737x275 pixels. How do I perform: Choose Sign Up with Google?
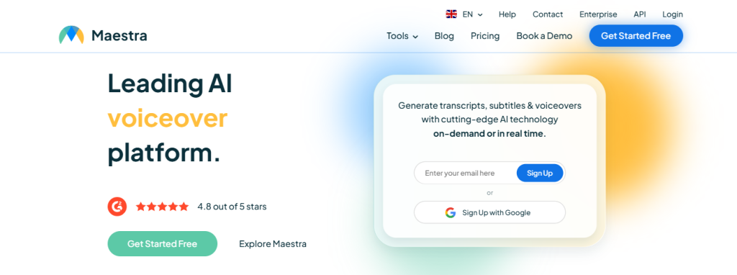pyautogui.click(x=489, y=212)
